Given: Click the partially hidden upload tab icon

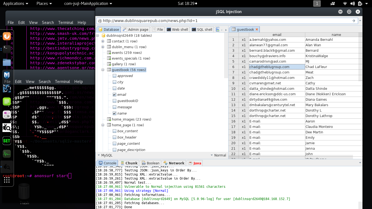Looking at the screenshot, I should (217, 29).
